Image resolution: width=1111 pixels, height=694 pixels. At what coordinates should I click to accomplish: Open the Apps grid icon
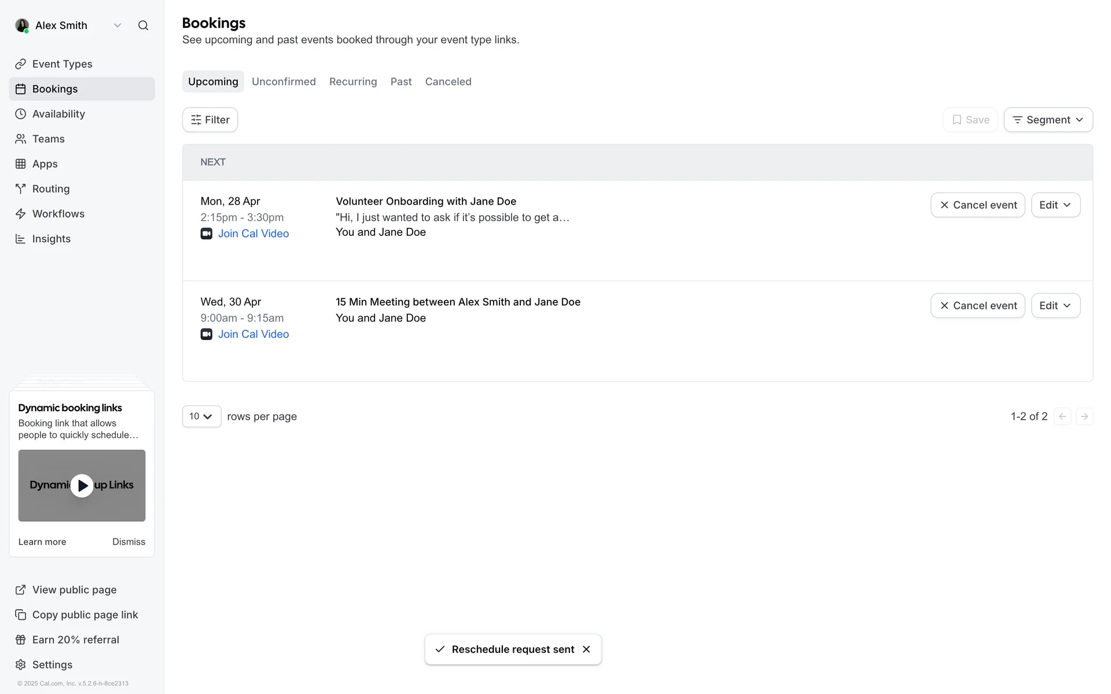pos(21,164)
